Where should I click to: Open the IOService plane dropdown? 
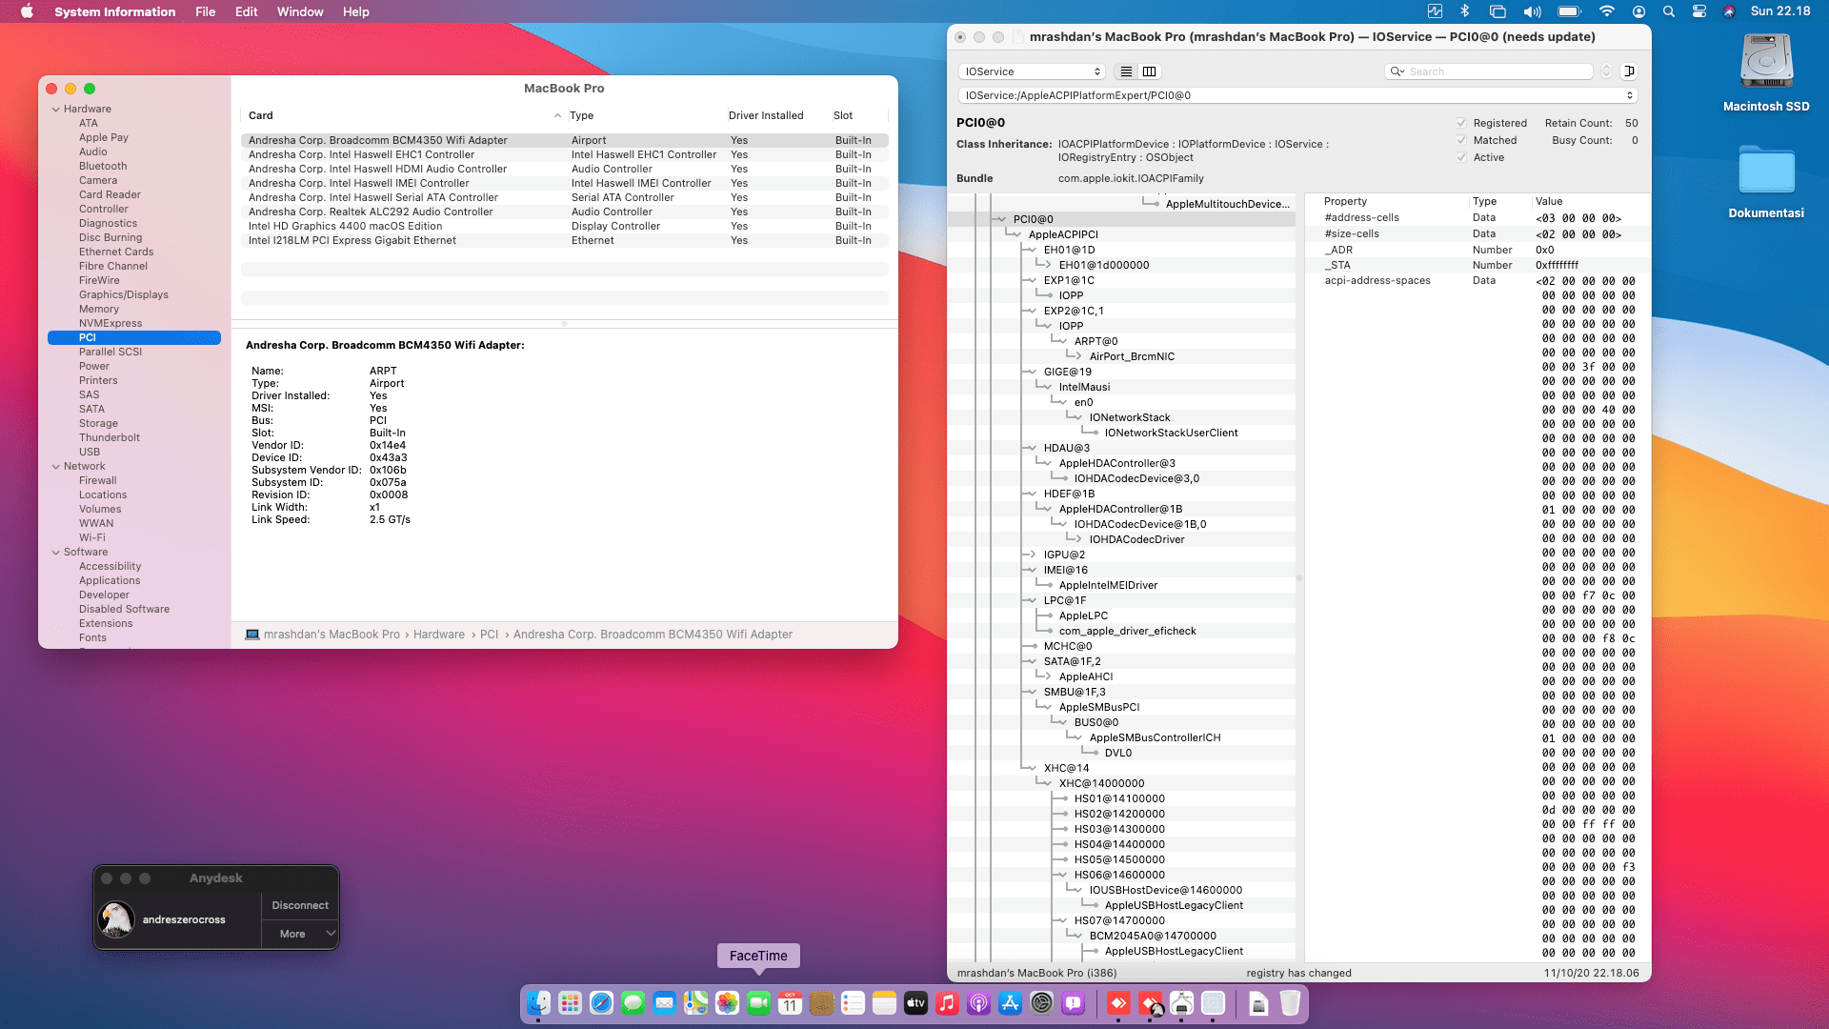(1031, 71)
